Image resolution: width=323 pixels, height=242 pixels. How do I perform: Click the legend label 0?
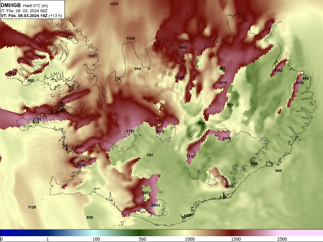point(2,239)
